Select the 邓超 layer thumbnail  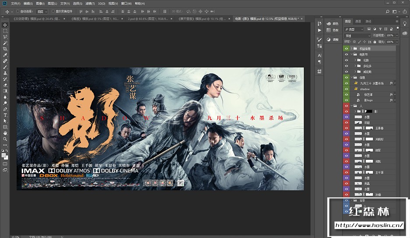(358, 122)
